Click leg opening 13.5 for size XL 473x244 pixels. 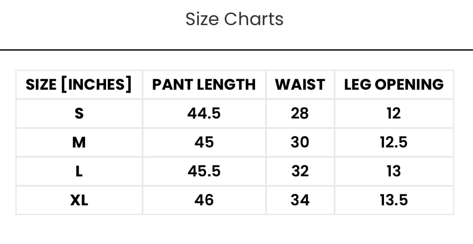(x=394, y=200)
